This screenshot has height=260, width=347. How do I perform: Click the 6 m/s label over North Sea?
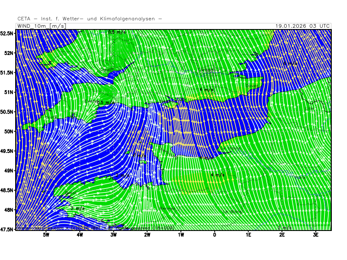pyautogui.click(x=290, y=64)
